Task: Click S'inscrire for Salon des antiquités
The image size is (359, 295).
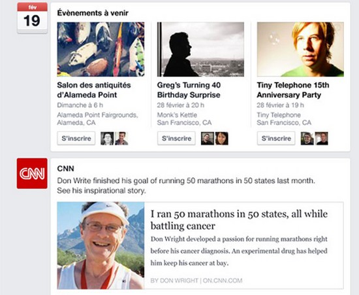Action: (76, 138)
